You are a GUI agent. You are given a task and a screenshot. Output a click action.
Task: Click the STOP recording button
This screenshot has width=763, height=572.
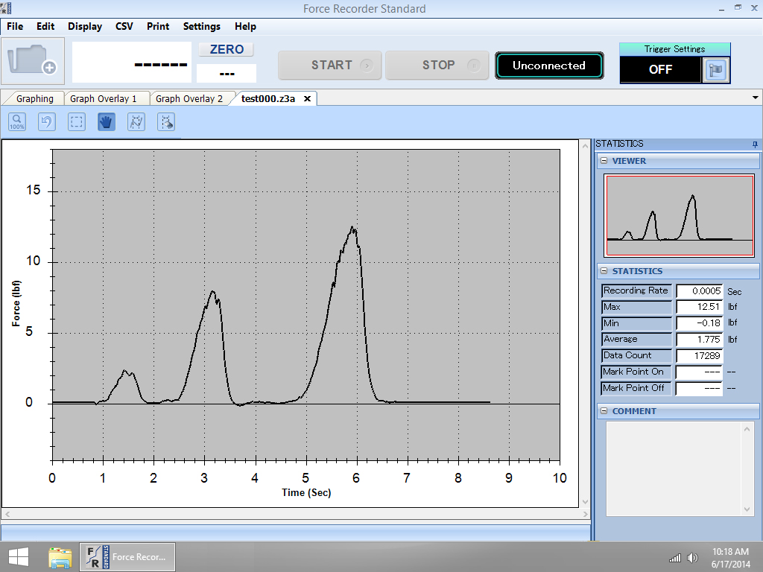pyautogui.click(x=437, y=66)
